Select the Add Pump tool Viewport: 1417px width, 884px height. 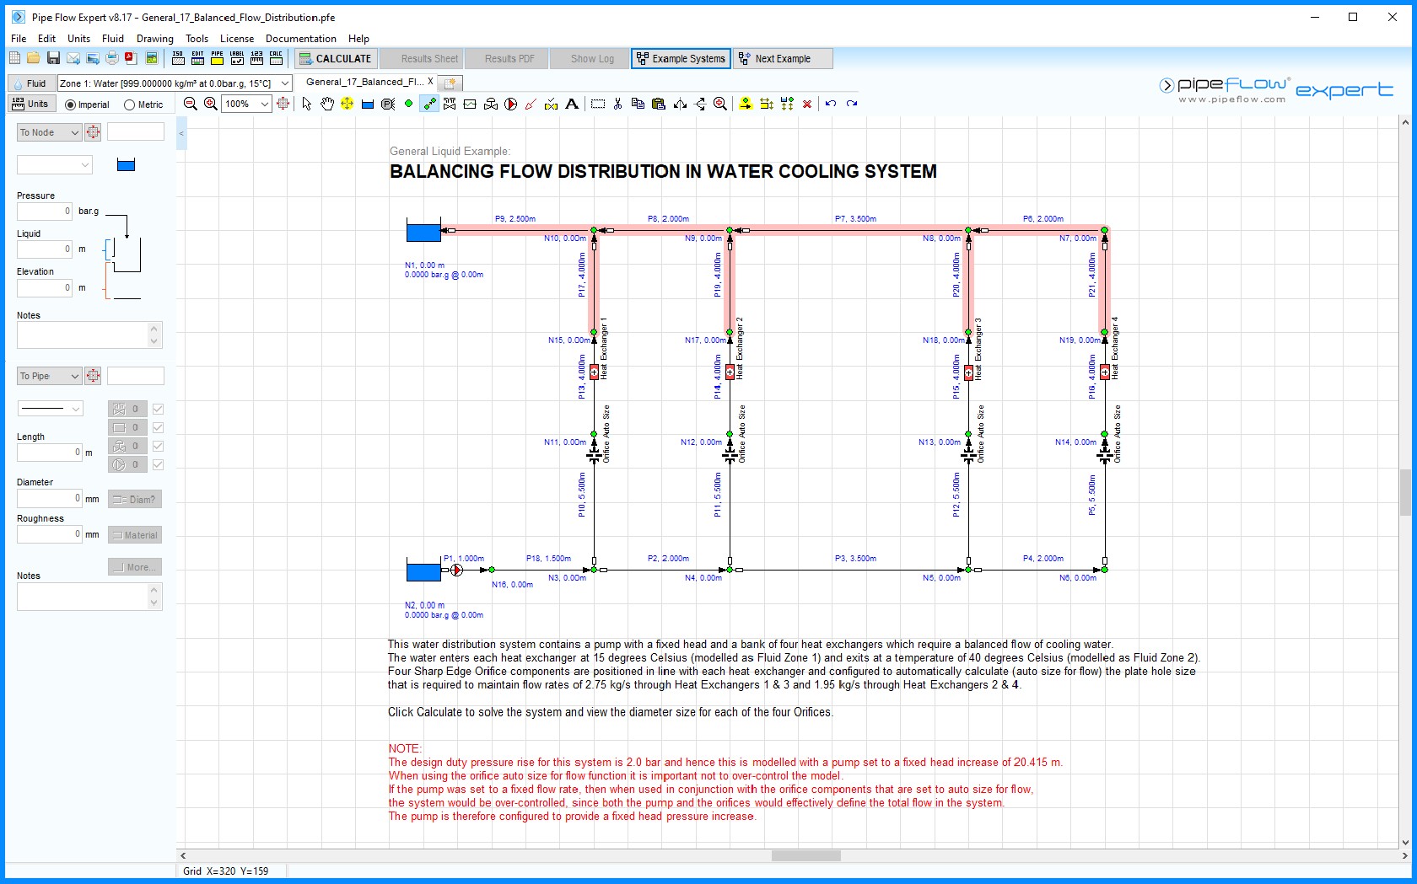[x=511, y=104]
